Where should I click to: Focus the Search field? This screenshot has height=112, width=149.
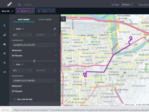[28, 5]
